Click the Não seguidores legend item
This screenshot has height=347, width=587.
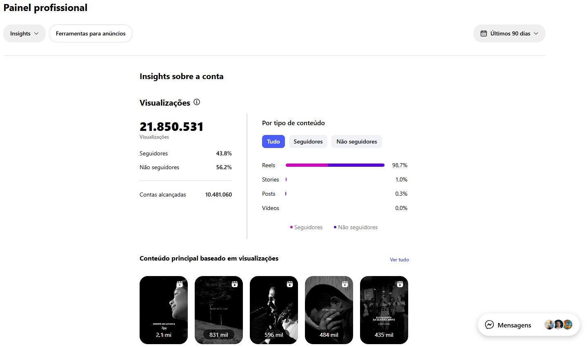point(356,227)
